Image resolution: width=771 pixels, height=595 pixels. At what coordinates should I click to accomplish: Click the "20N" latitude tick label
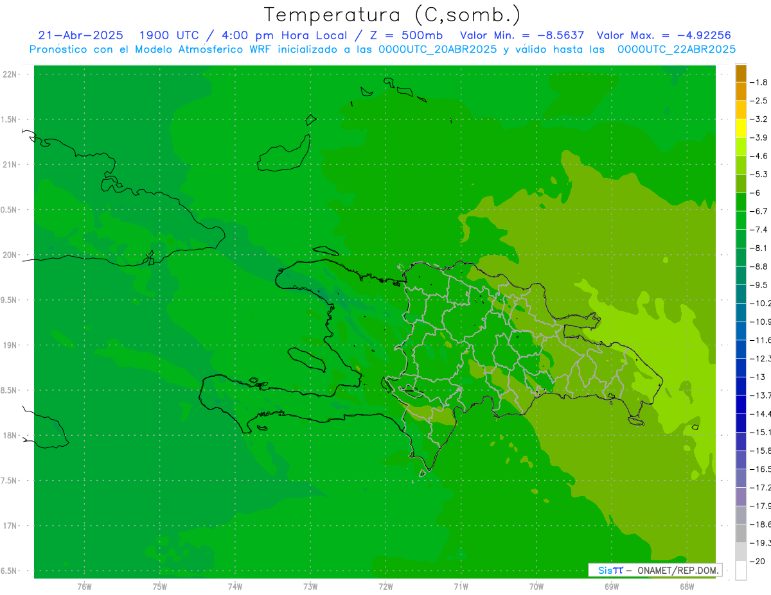point(10,255)
